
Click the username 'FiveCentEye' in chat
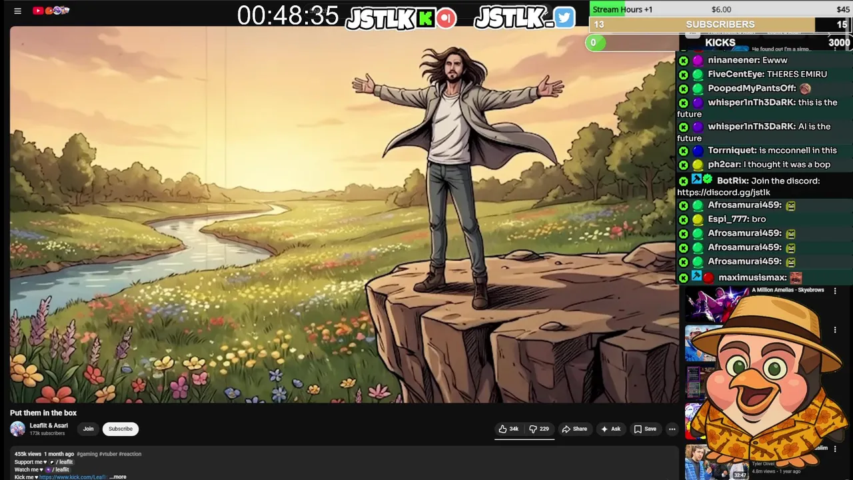(735, 74)
